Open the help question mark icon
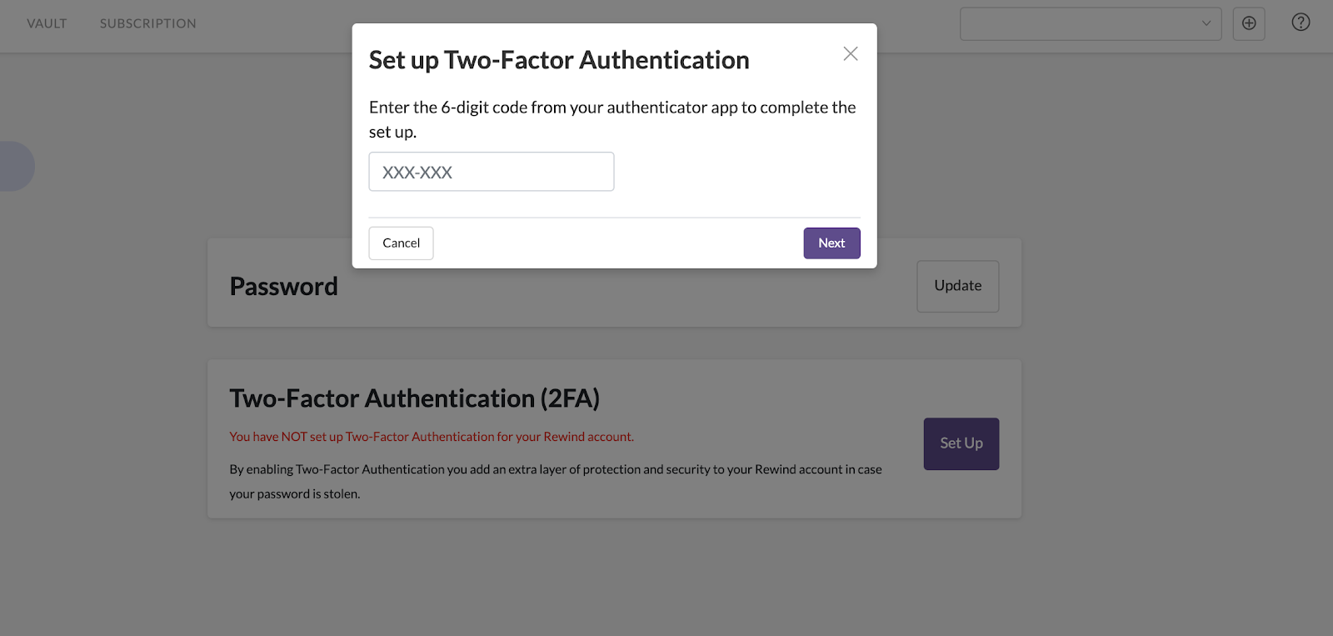1333x636 pixels. point(1301,23)
